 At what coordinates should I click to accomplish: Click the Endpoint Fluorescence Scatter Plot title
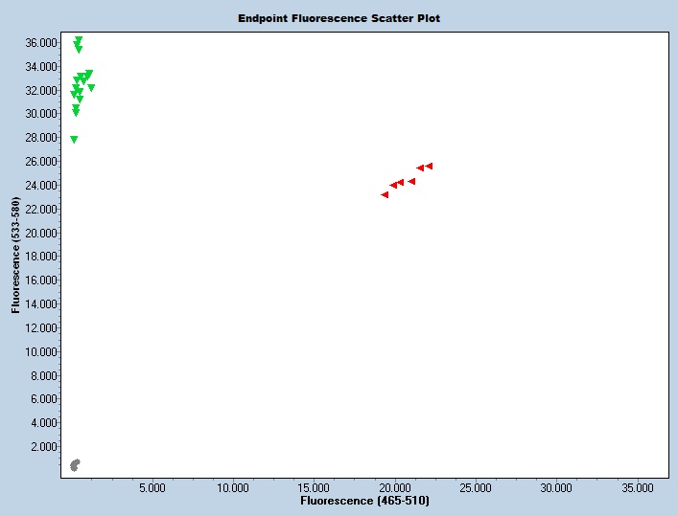[339, 18]
